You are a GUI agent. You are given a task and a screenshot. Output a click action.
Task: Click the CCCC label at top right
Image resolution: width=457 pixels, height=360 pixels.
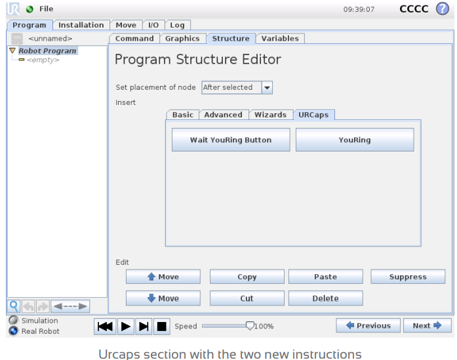[414, 9]
